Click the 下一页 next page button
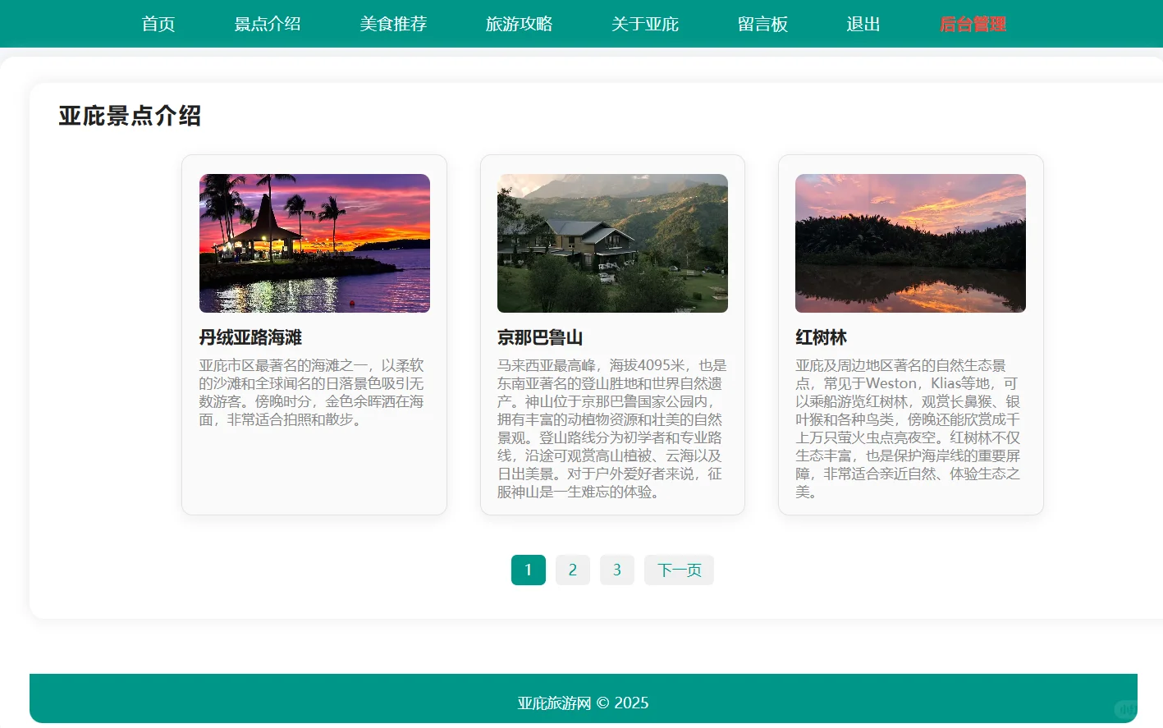 click(679, 570)
